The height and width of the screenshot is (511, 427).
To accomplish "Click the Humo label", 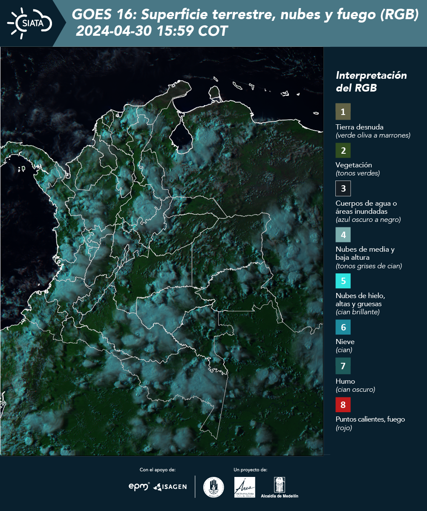I will [345, 381].
